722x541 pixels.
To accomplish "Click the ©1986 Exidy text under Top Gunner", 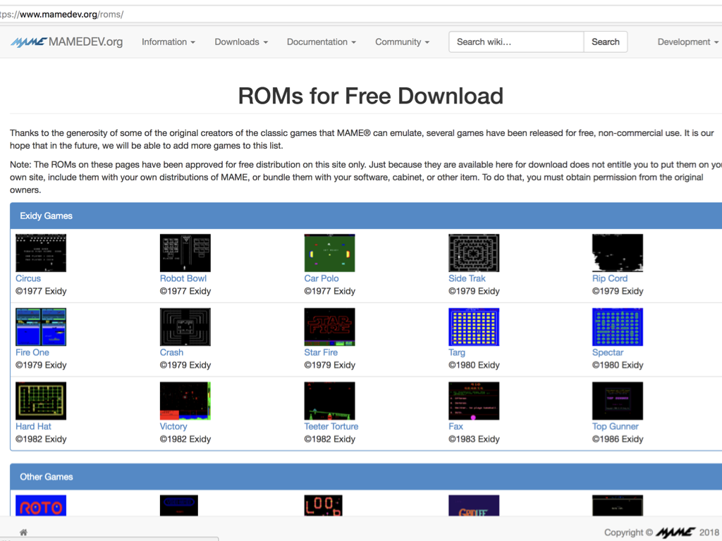I will (618, 439).
